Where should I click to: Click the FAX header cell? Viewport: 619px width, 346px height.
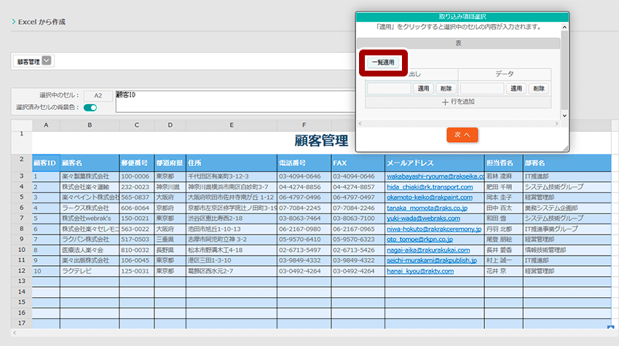(358, 162)
